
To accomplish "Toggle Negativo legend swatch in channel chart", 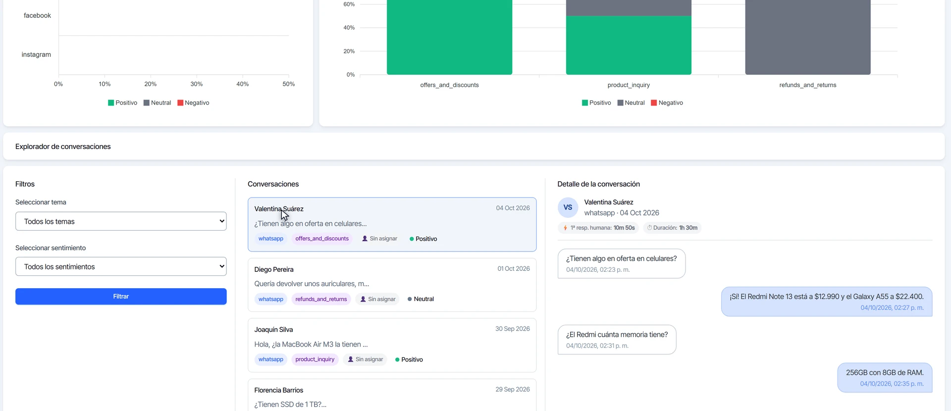I will (180, 103).
